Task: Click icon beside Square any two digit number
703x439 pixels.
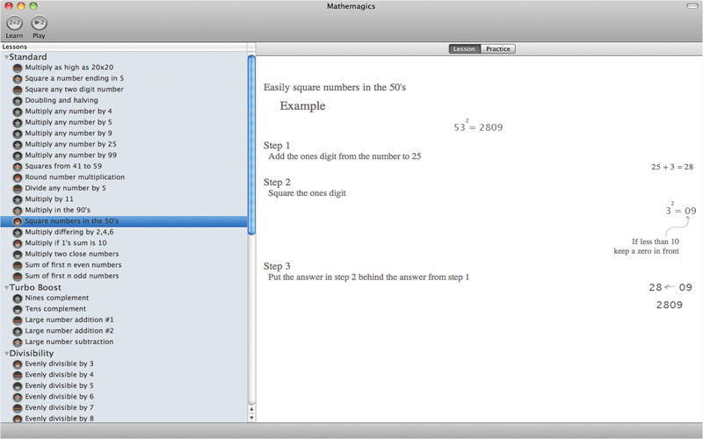Action: click(x=18, y=90)
